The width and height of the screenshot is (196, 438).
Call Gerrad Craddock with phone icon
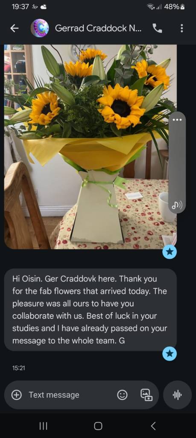158,28
